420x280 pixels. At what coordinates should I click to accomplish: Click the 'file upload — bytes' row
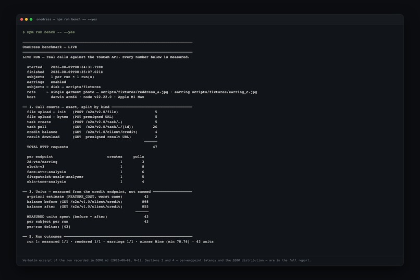click(92, 117)
